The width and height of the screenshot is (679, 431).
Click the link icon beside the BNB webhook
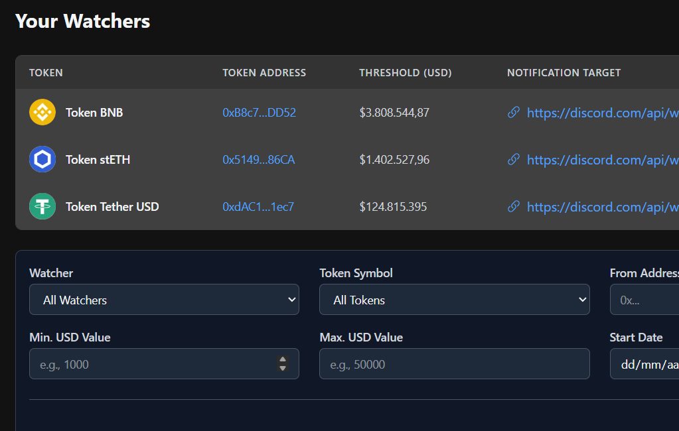tap(512, 113)
